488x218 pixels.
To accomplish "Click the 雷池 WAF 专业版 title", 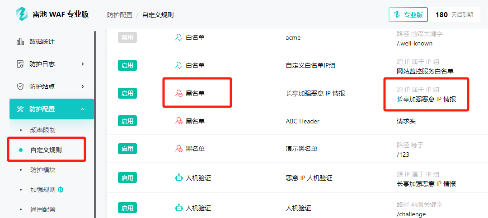I will [x=61, y=14].
